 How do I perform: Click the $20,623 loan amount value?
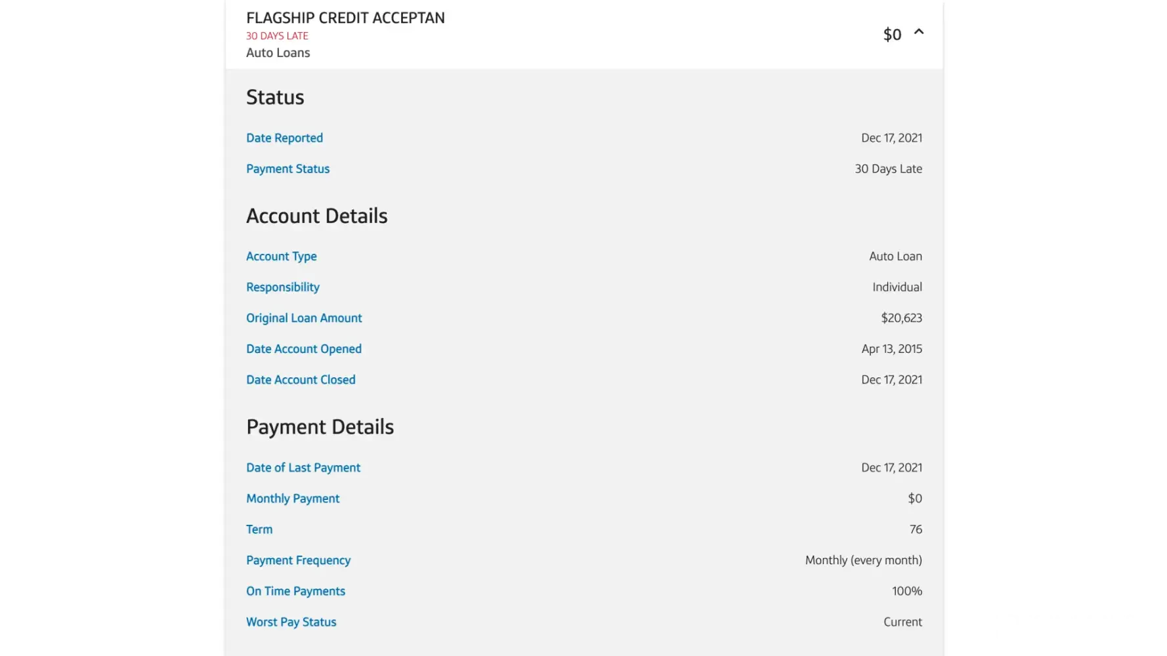pos(901,318)
